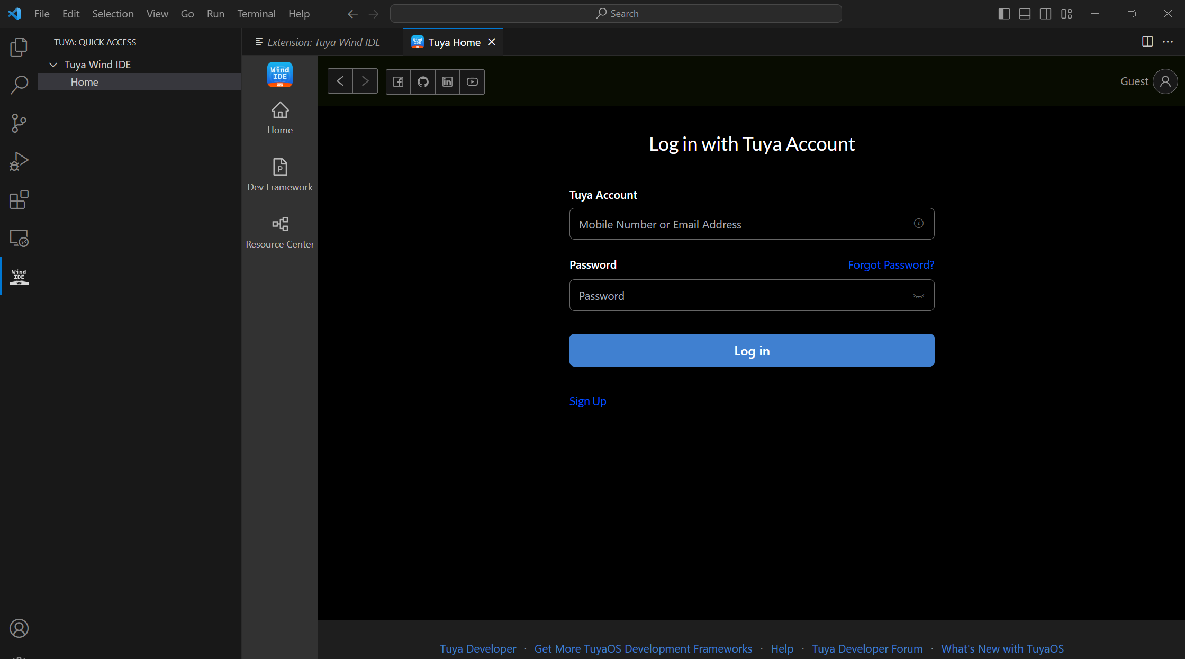This screenshot has height=659, width=1185.
Task: Open Tuya Developer footer link
Action: [478, 649]
